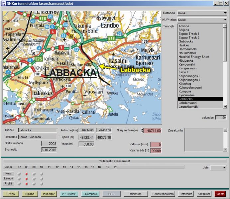230x199 pixels.
Task: Click the Kuva row button
Action: (x=8, y=173)
